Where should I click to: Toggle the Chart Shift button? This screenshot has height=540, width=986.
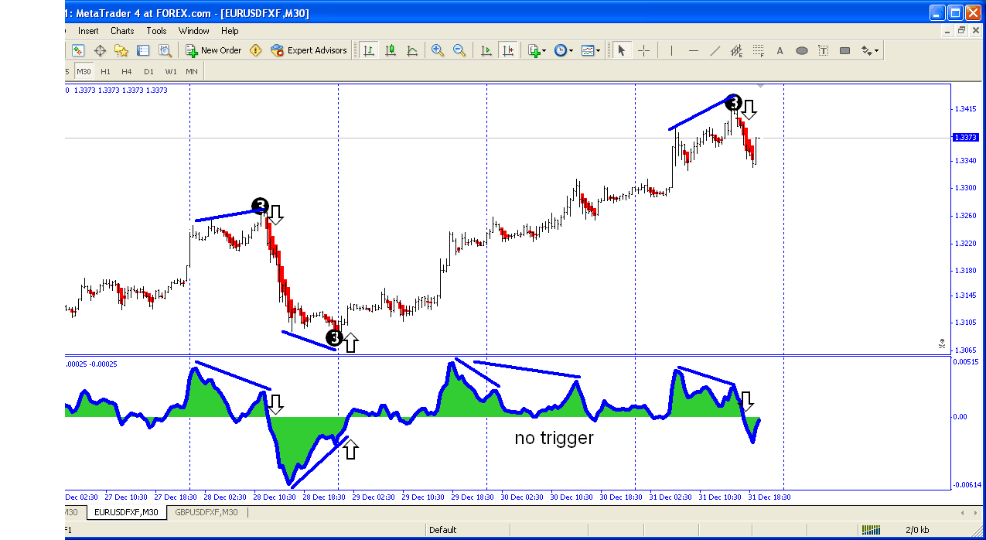[508, 50]
